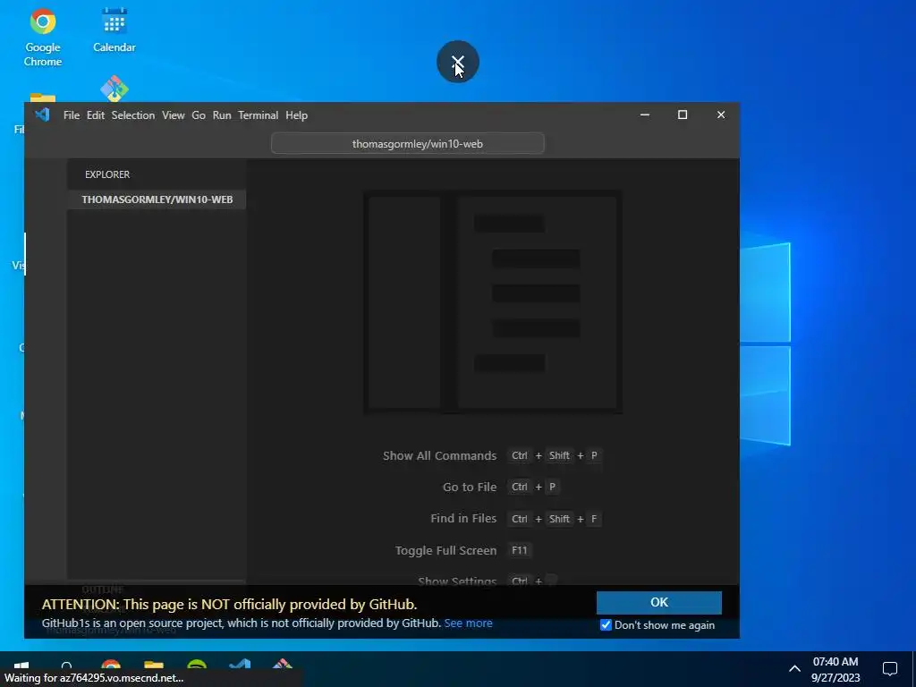Open the Help menu
The height and width of the screenshot is (687, 916).
tap(296, 115)
